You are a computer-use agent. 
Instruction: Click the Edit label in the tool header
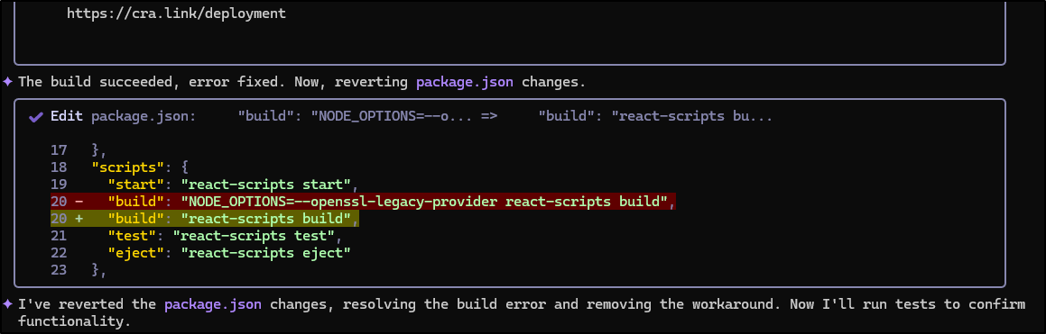[x=67, y=117]
